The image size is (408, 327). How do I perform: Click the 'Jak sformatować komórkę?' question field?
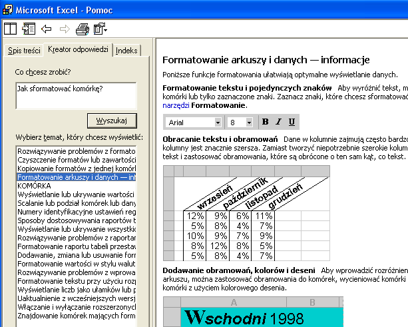pyautogui.click(x=76, y=96)
